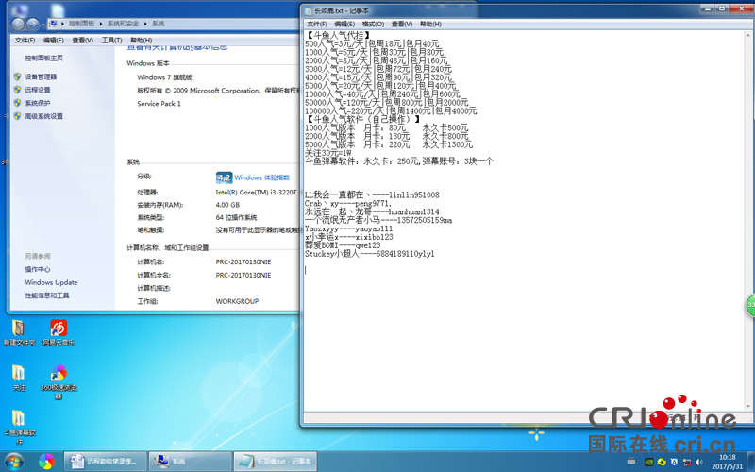
Task: Click the computer icon in the address bar
Action: (x=54, y=23)
